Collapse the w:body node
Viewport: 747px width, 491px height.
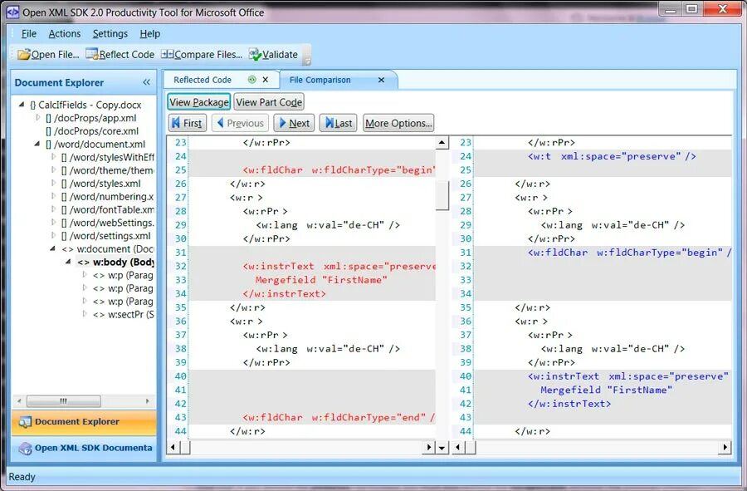pos(69,261)
